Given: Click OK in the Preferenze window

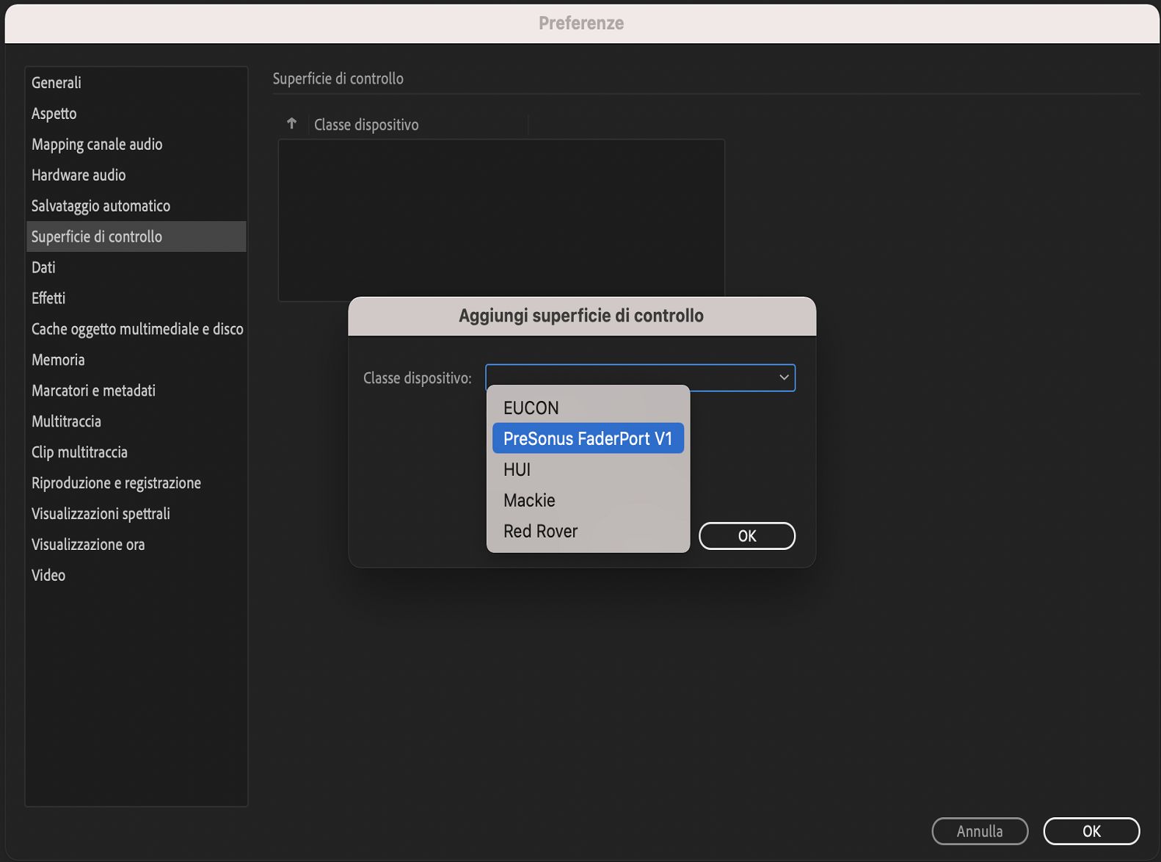Looking at the screenshot, I should pyautogui.click(x=1091, y=831).
